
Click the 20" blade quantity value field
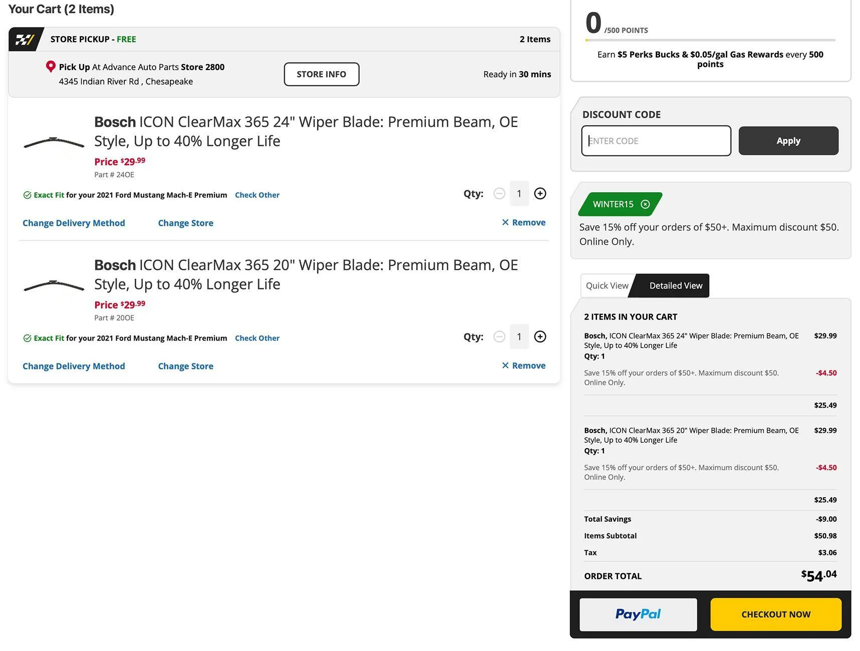tap(519, 337)
